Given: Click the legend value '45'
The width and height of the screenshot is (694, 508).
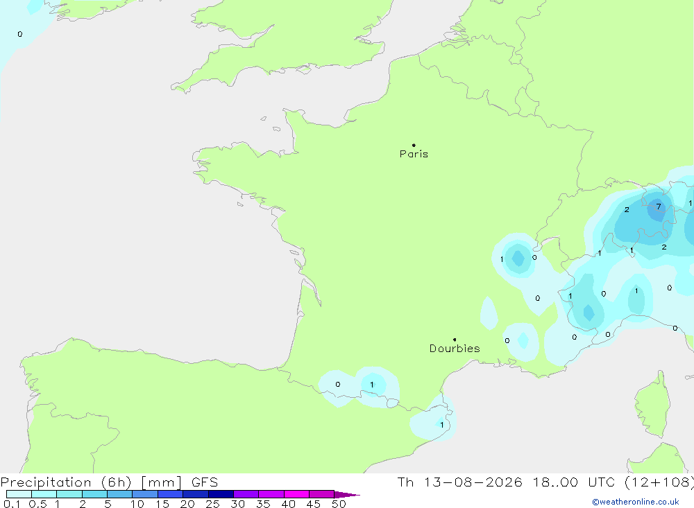Looking at the screenshot, I should (x=314, y=504).
